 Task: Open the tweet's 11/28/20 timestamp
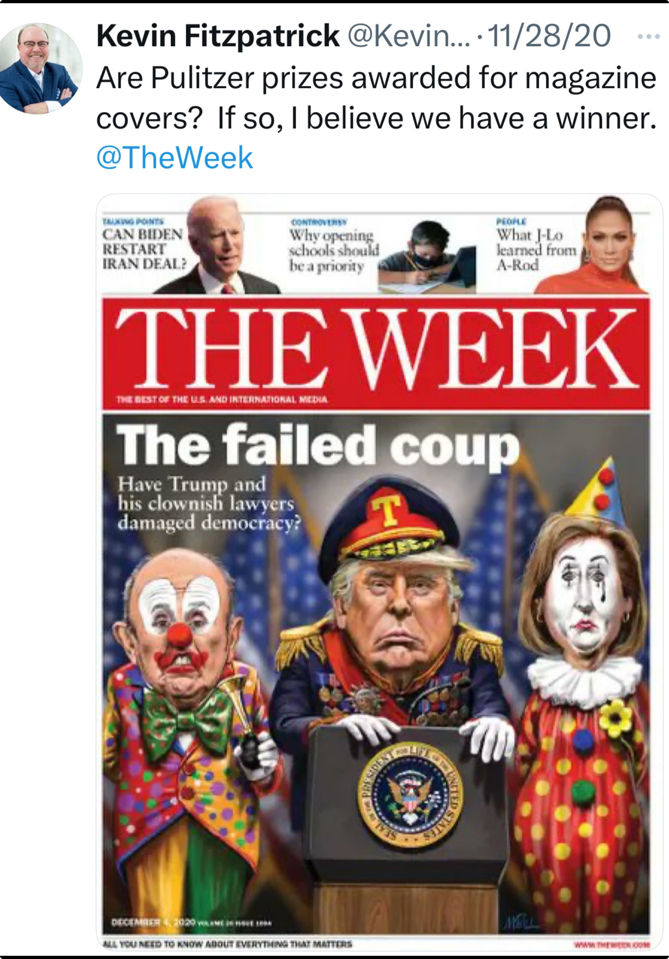click(549, 36)
